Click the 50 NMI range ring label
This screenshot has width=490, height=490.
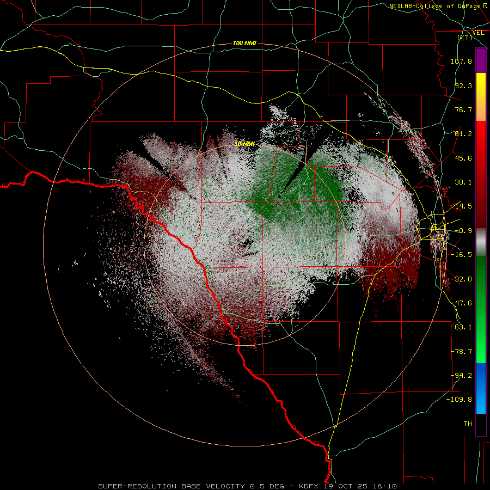[x=244, y=144]
